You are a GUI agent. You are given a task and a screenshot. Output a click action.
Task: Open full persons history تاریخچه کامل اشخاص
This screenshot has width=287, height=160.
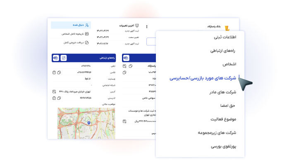pos(75,34)
